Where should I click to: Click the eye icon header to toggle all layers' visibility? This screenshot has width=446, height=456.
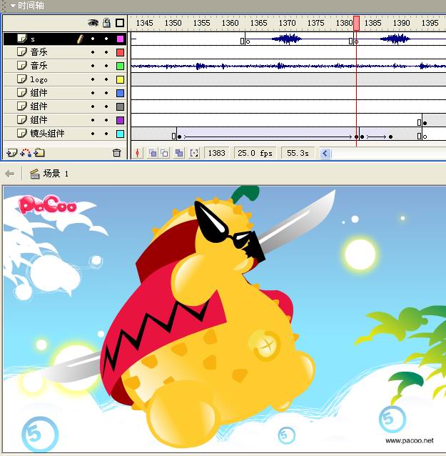(x=93, y=23)
